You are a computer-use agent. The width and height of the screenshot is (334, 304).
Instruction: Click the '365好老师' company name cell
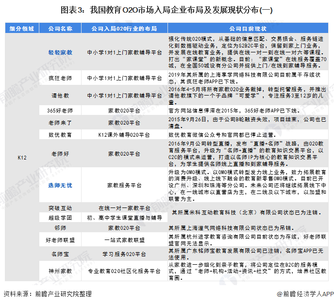coord(60,111)
